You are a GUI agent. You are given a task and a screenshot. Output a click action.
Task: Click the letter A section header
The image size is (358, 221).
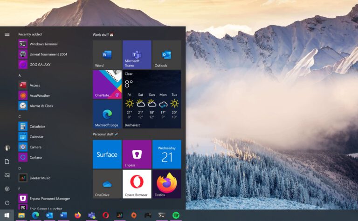pyautogui.click(x=20, y=75)
